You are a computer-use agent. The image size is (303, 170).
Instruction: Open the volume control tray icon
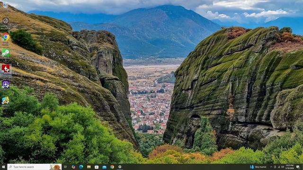tap(283, 167)
